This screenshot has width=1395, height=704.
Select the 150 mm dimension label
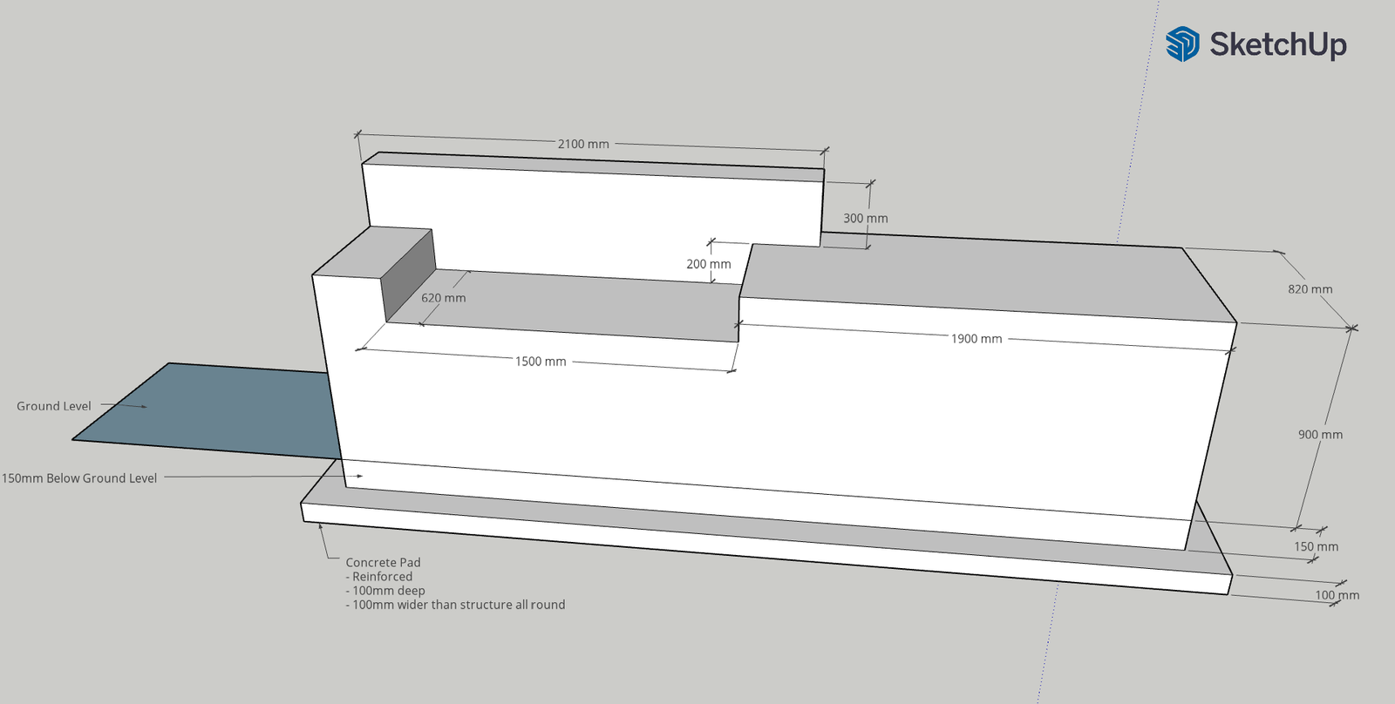coord(1316,547)
